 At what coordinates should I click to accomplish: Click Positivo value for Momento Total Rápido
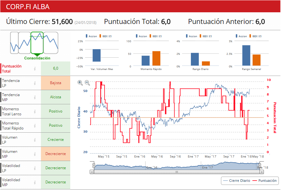pos(55,125)
